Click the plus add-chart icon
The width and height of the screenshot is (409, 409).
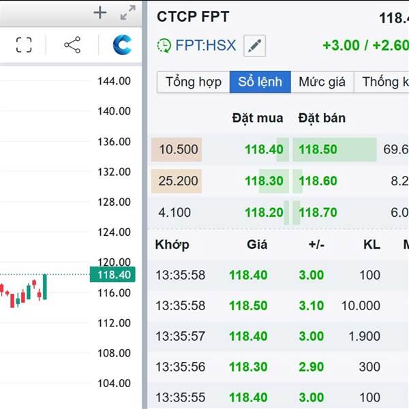[x=100, y=13]
